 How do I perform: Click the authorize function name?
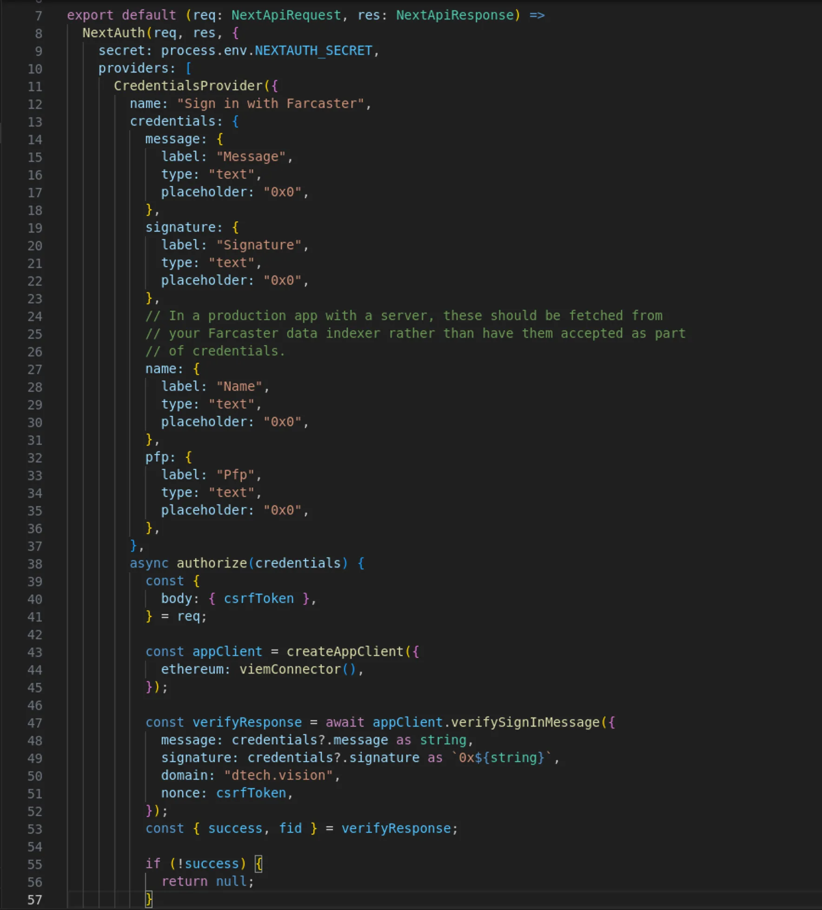(212, 563)
